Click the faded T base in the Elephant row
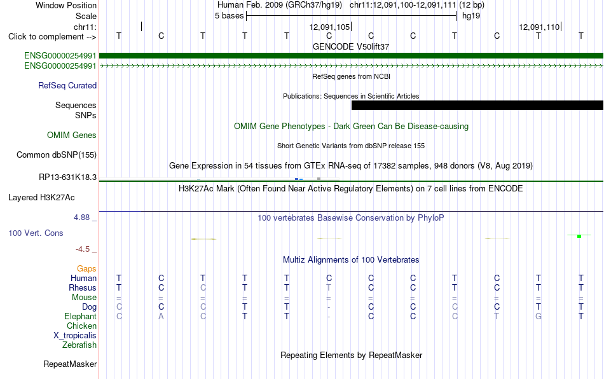Viewport: 604px width, 379px height. click(497, 316)
